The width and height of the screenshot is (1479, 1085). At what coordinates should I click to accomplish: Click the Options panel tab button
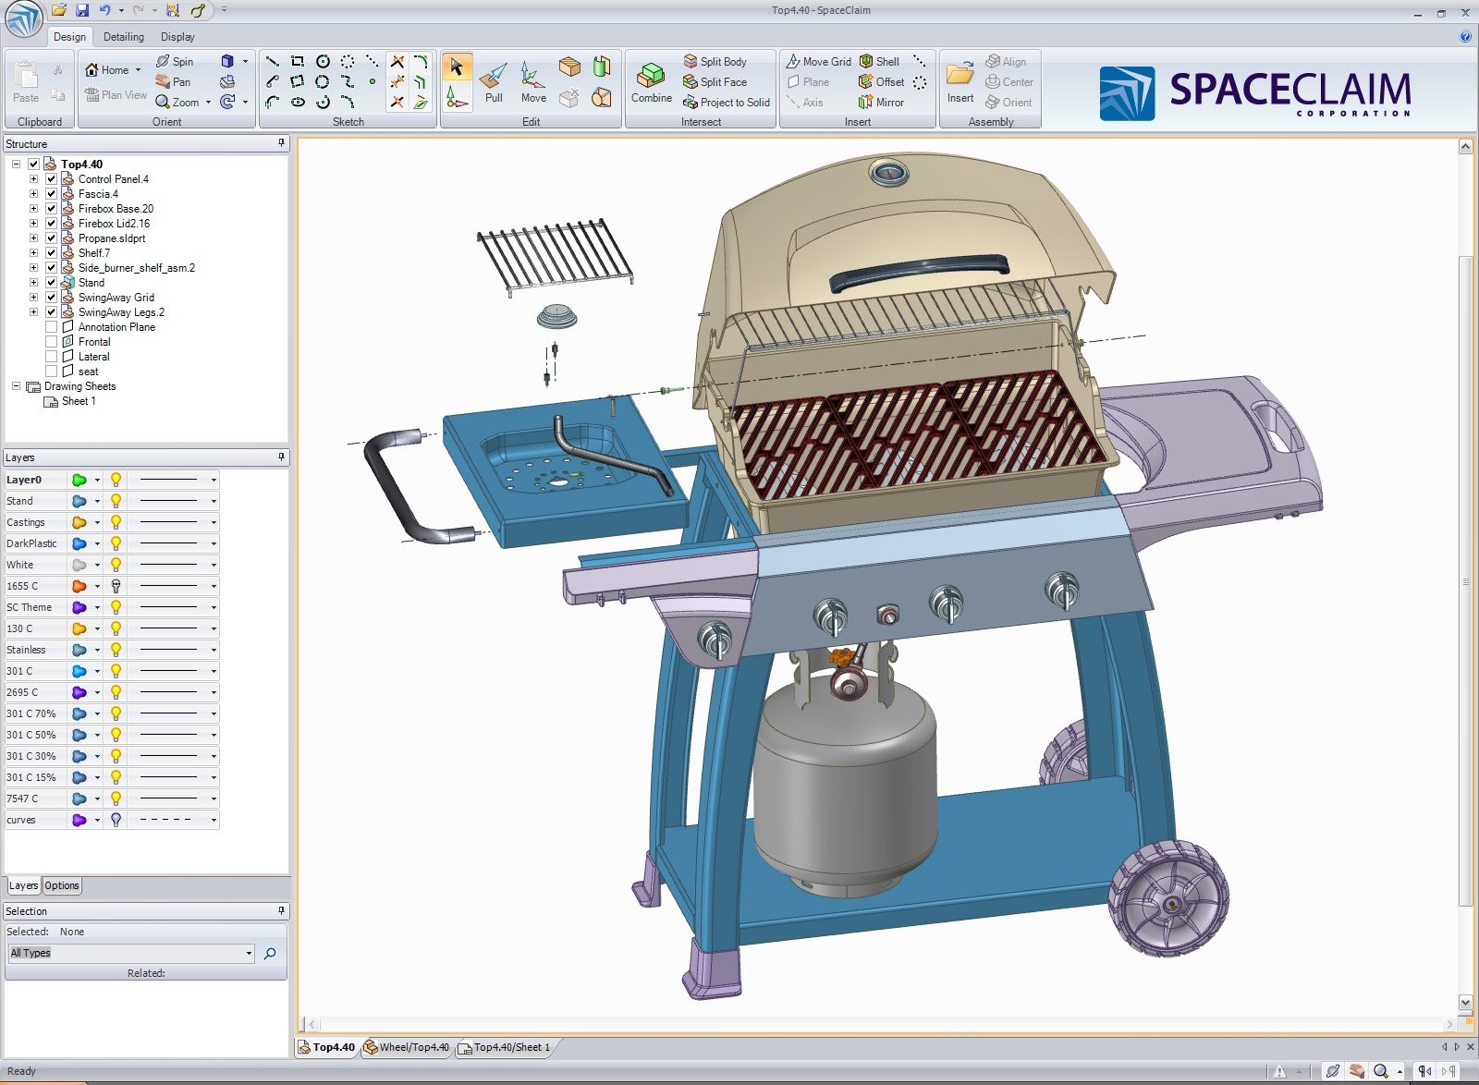62,885
